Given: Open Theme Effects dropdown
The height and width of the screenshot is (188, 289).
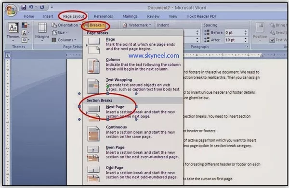Looking at the screenshot, I should pyautogui.click(x=26, y=40).
